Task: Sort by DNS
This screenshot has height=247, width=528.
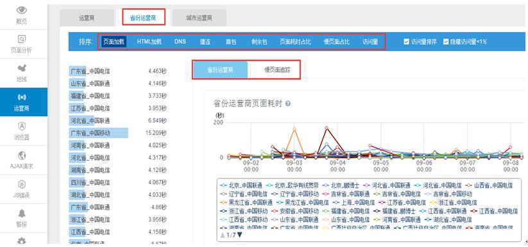Action: point(180,42)
